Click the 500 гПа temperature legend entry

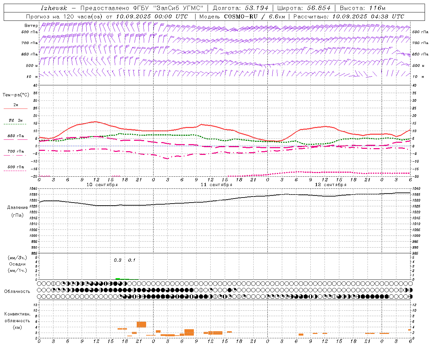pyautogui.click(x=15, y=167)
